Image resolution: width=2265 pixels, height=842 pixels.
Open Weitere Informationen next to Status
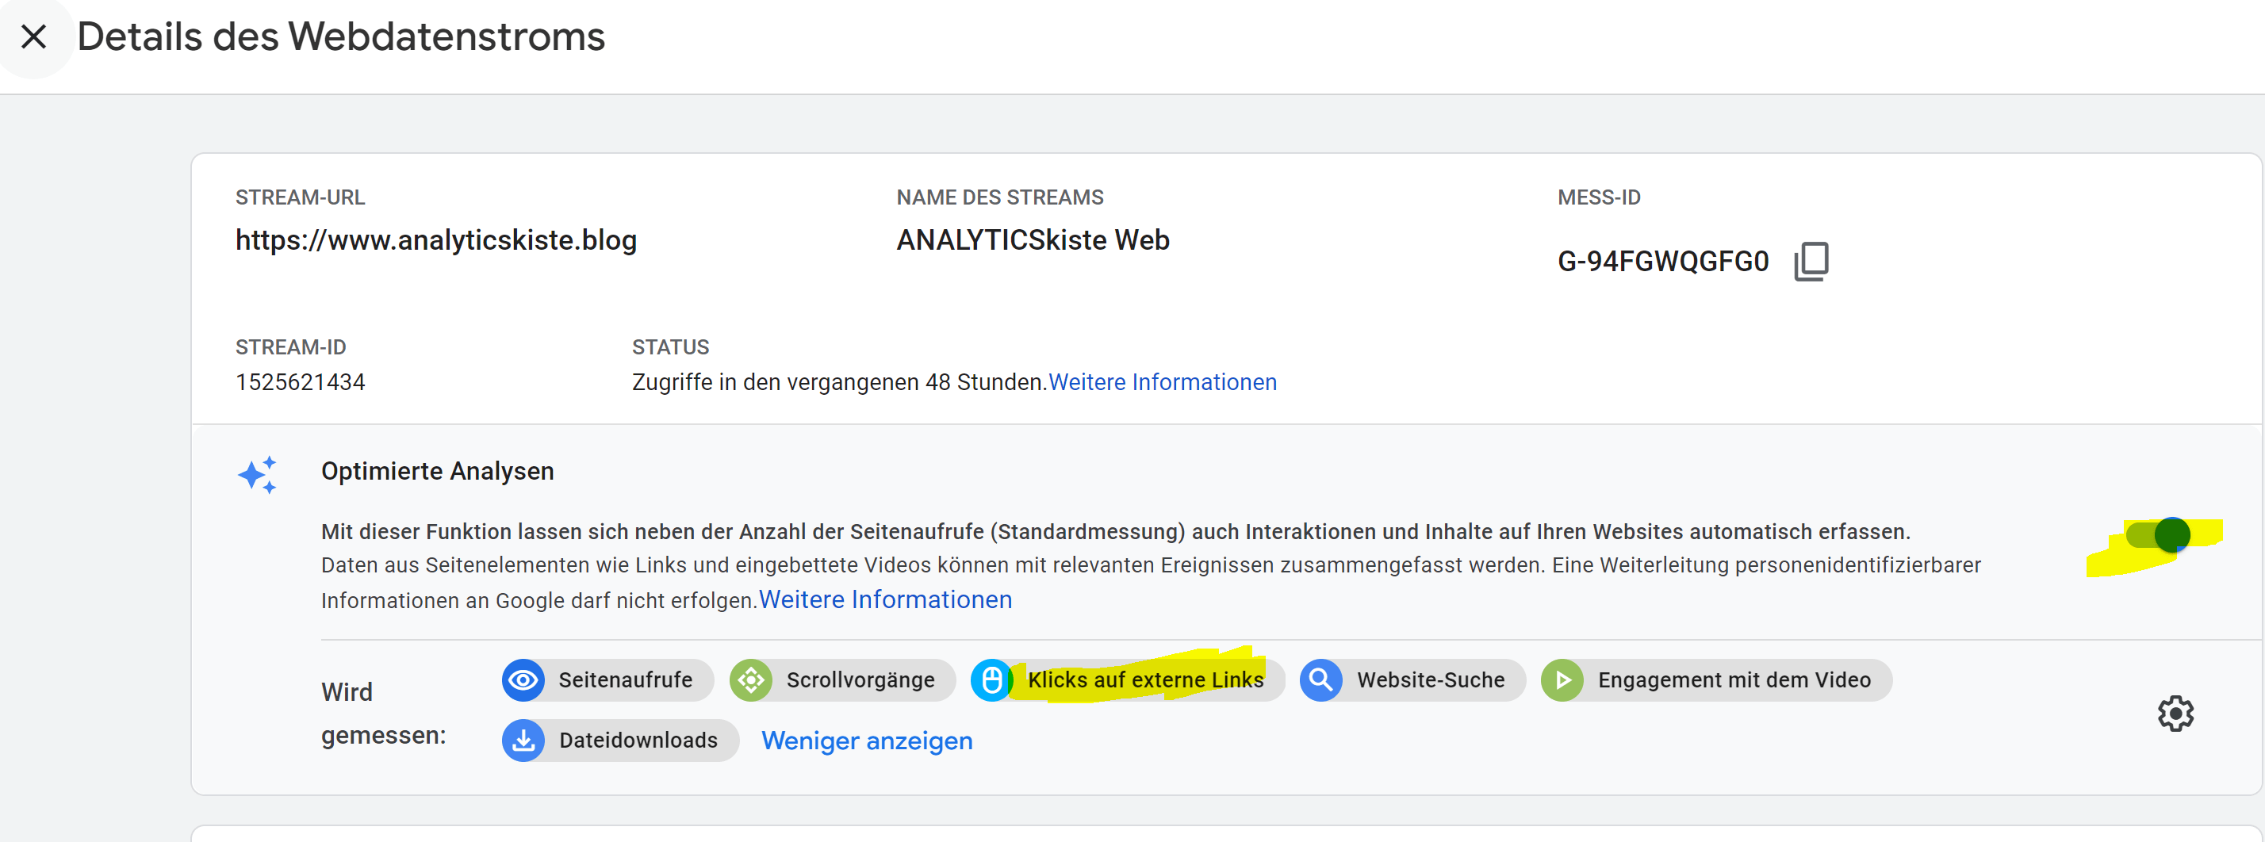[x=1163, y=381]
